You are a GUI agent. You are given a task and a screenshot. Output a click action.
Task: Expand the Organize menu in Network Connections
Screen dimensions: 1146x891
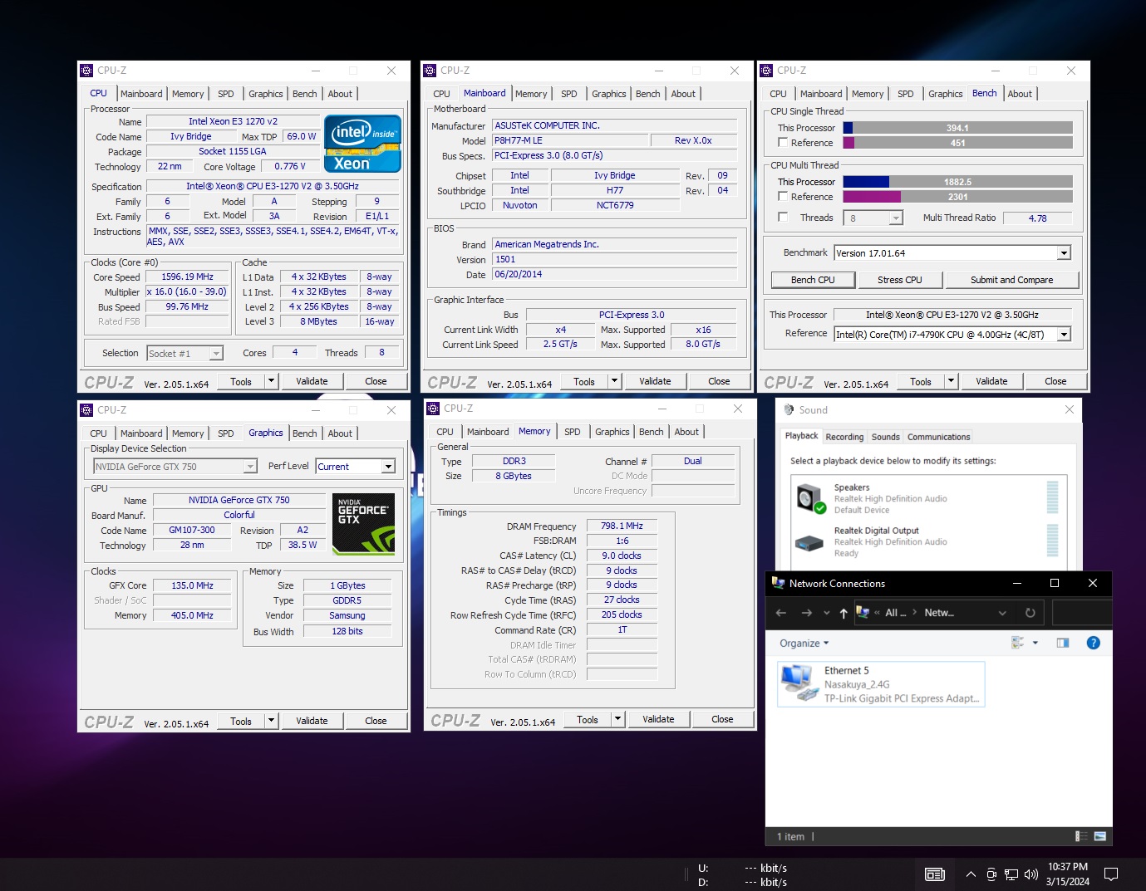click(x=804, y=644)
